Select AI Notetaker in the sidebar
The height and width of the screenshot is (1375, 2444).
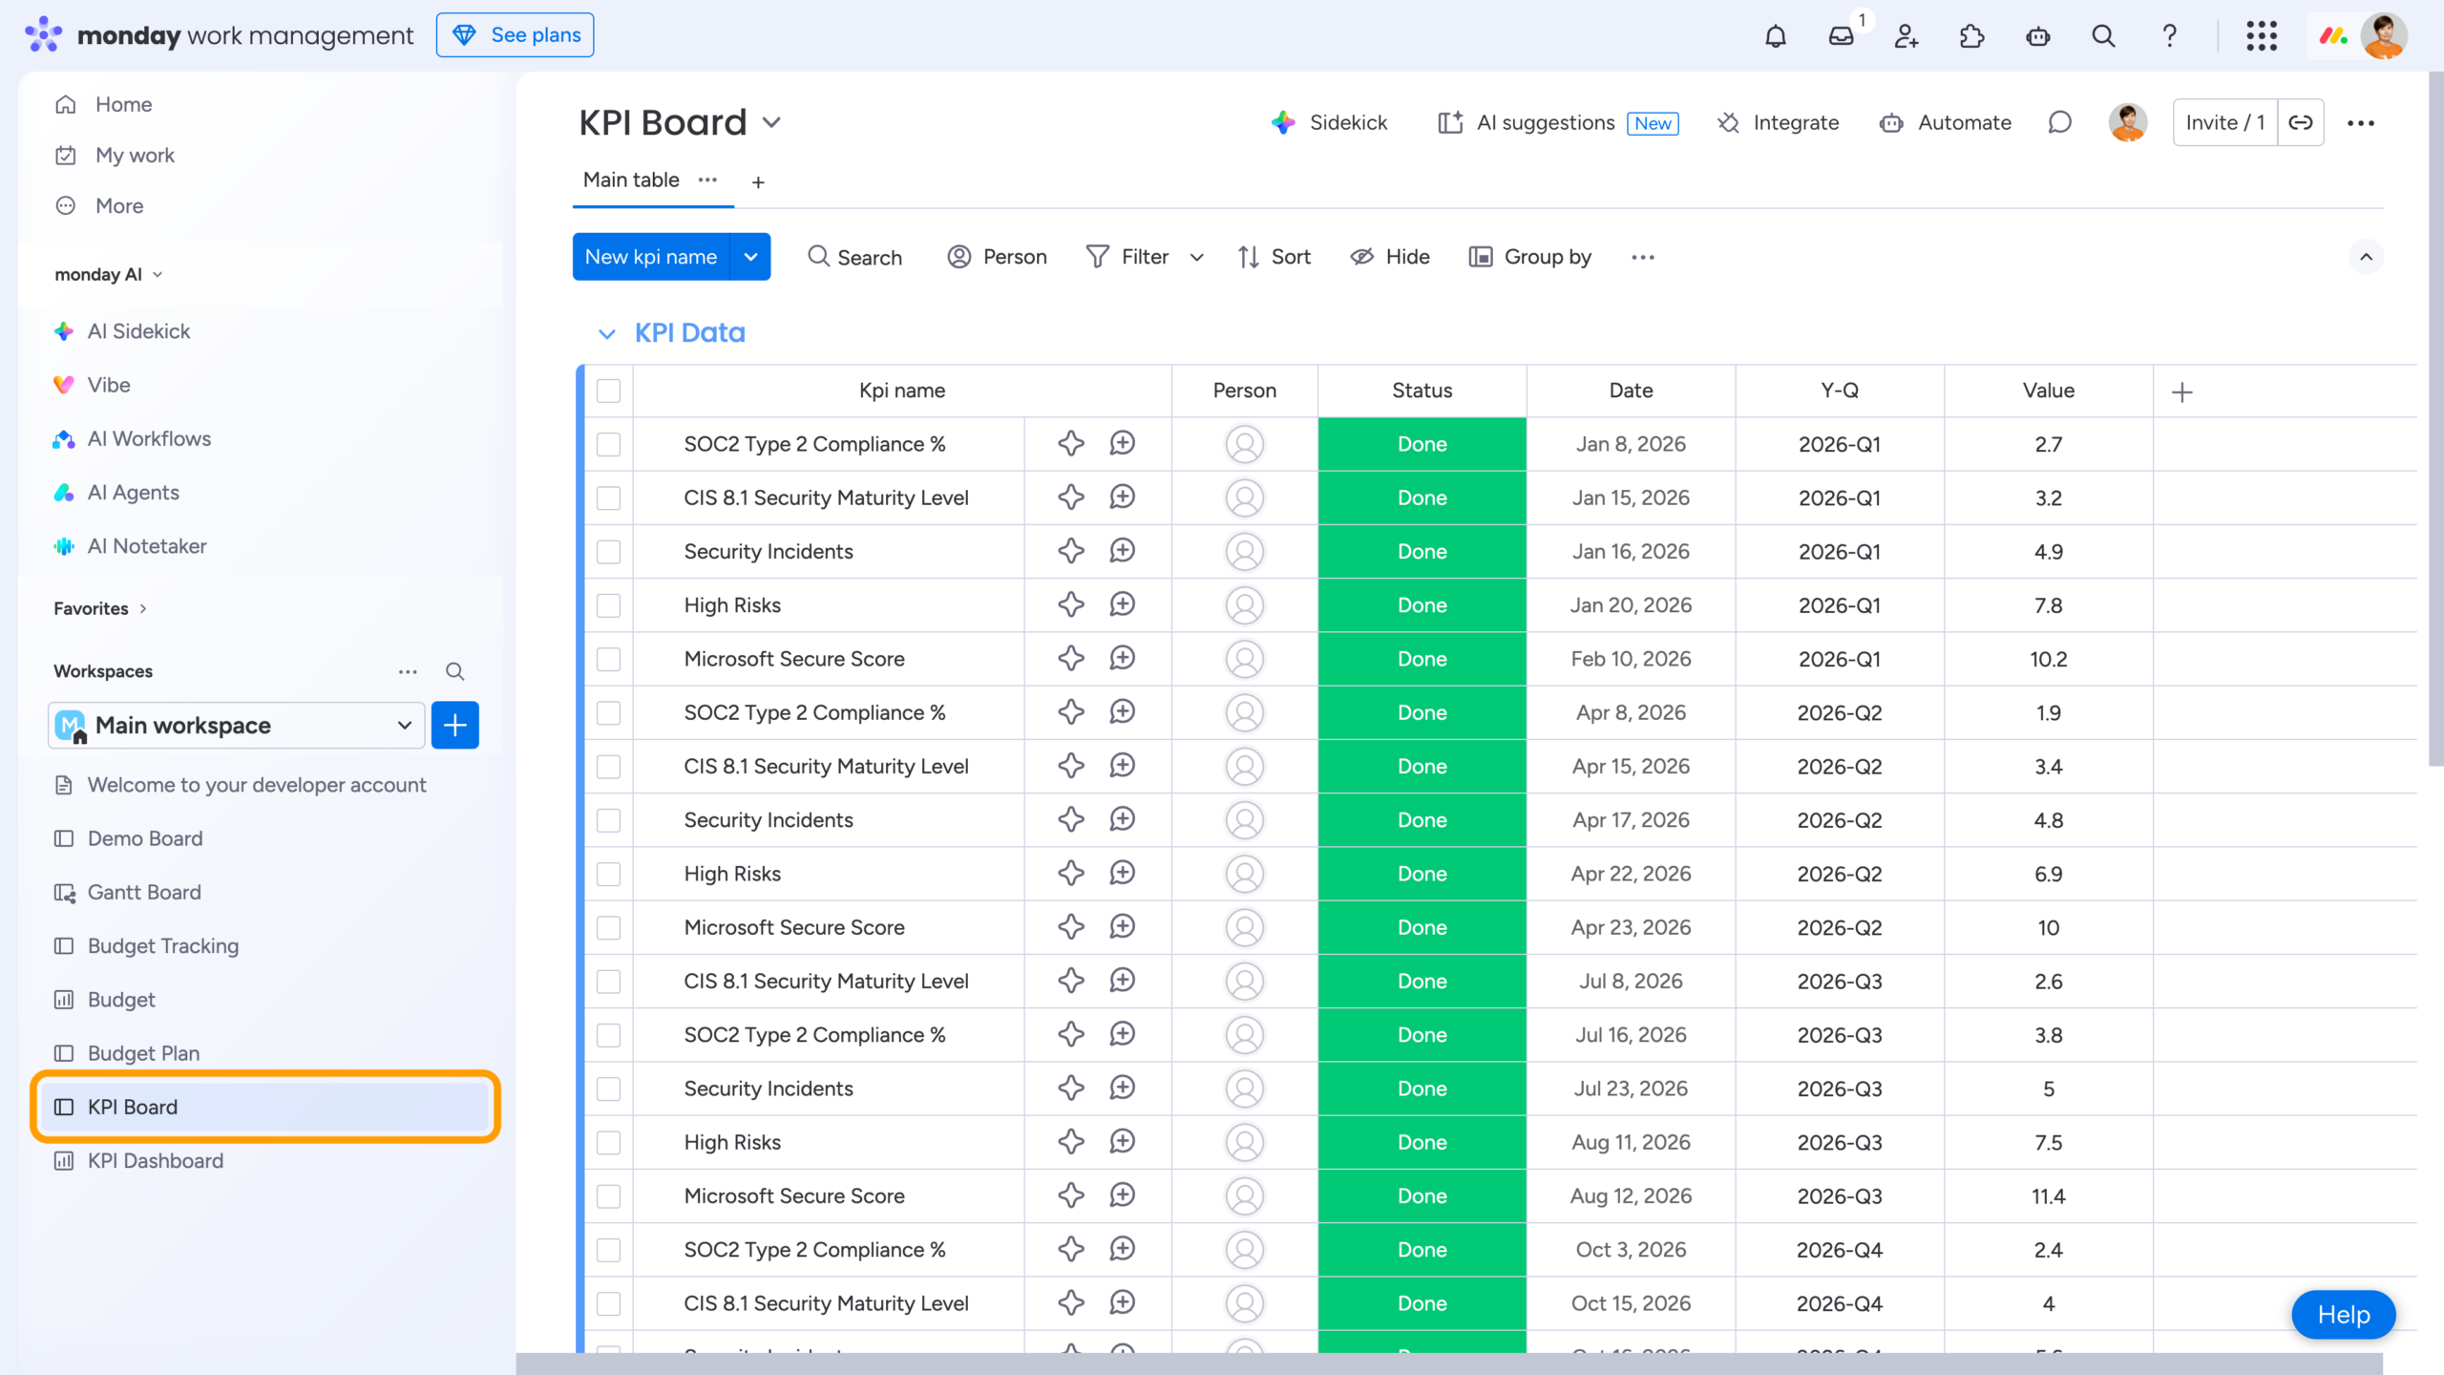[147, 545]
